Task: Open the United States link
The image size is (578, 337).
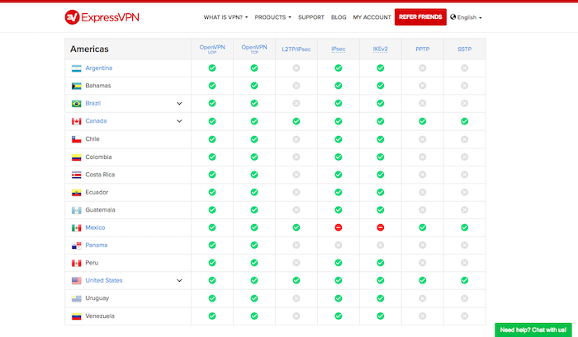Action: pos(104,280)
